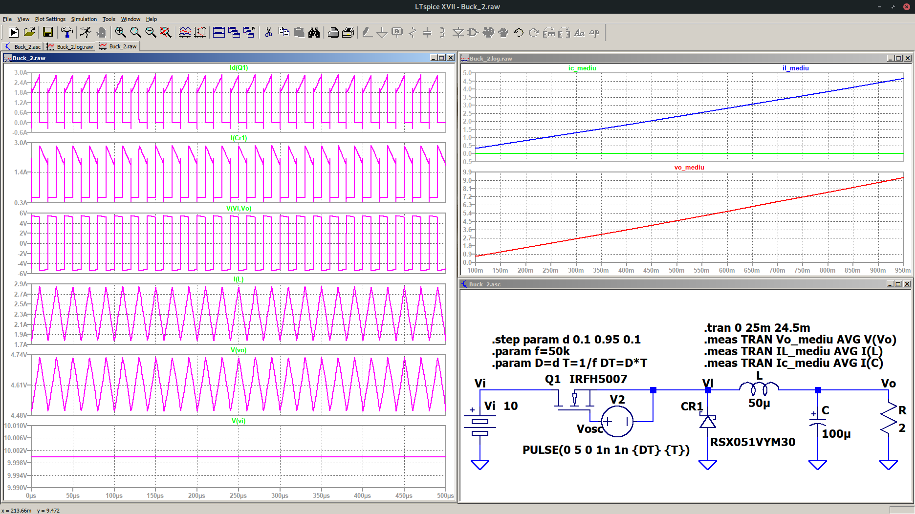This screenshot has height=514, width=915.
Task: Click the Print Setup icon
Action: [348, 33]
